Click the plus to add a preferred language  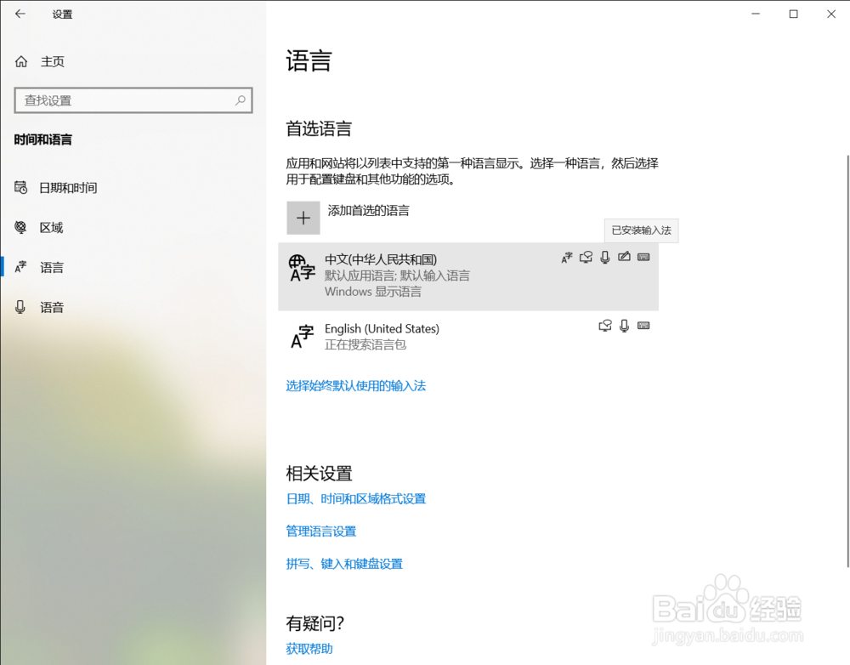303,218
